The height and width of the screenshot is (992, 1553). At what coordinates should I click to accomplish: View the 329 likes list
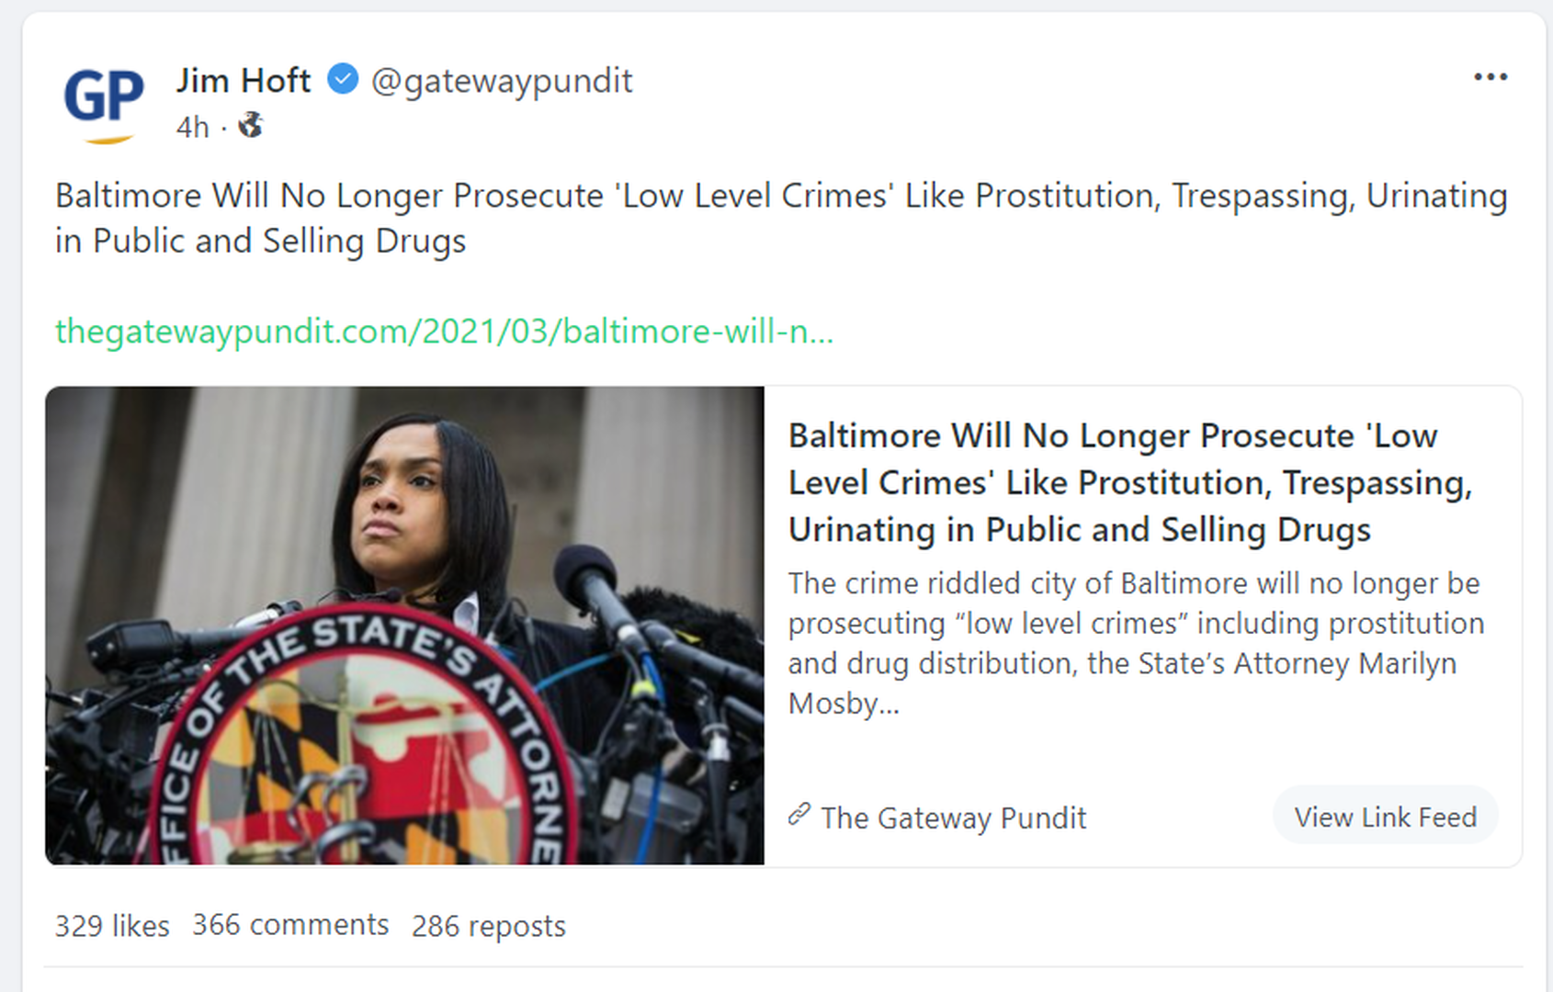(x=112, y=926)
